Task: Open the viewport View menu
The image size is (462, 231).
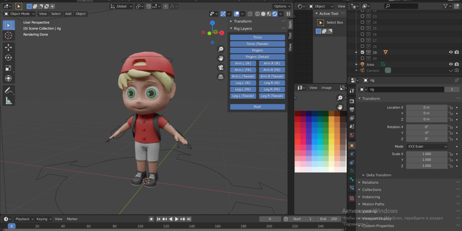Action: pos(43,14)
